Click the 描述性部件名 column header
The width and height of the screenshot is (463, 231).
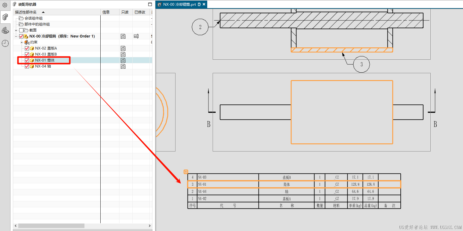[57, 12]
